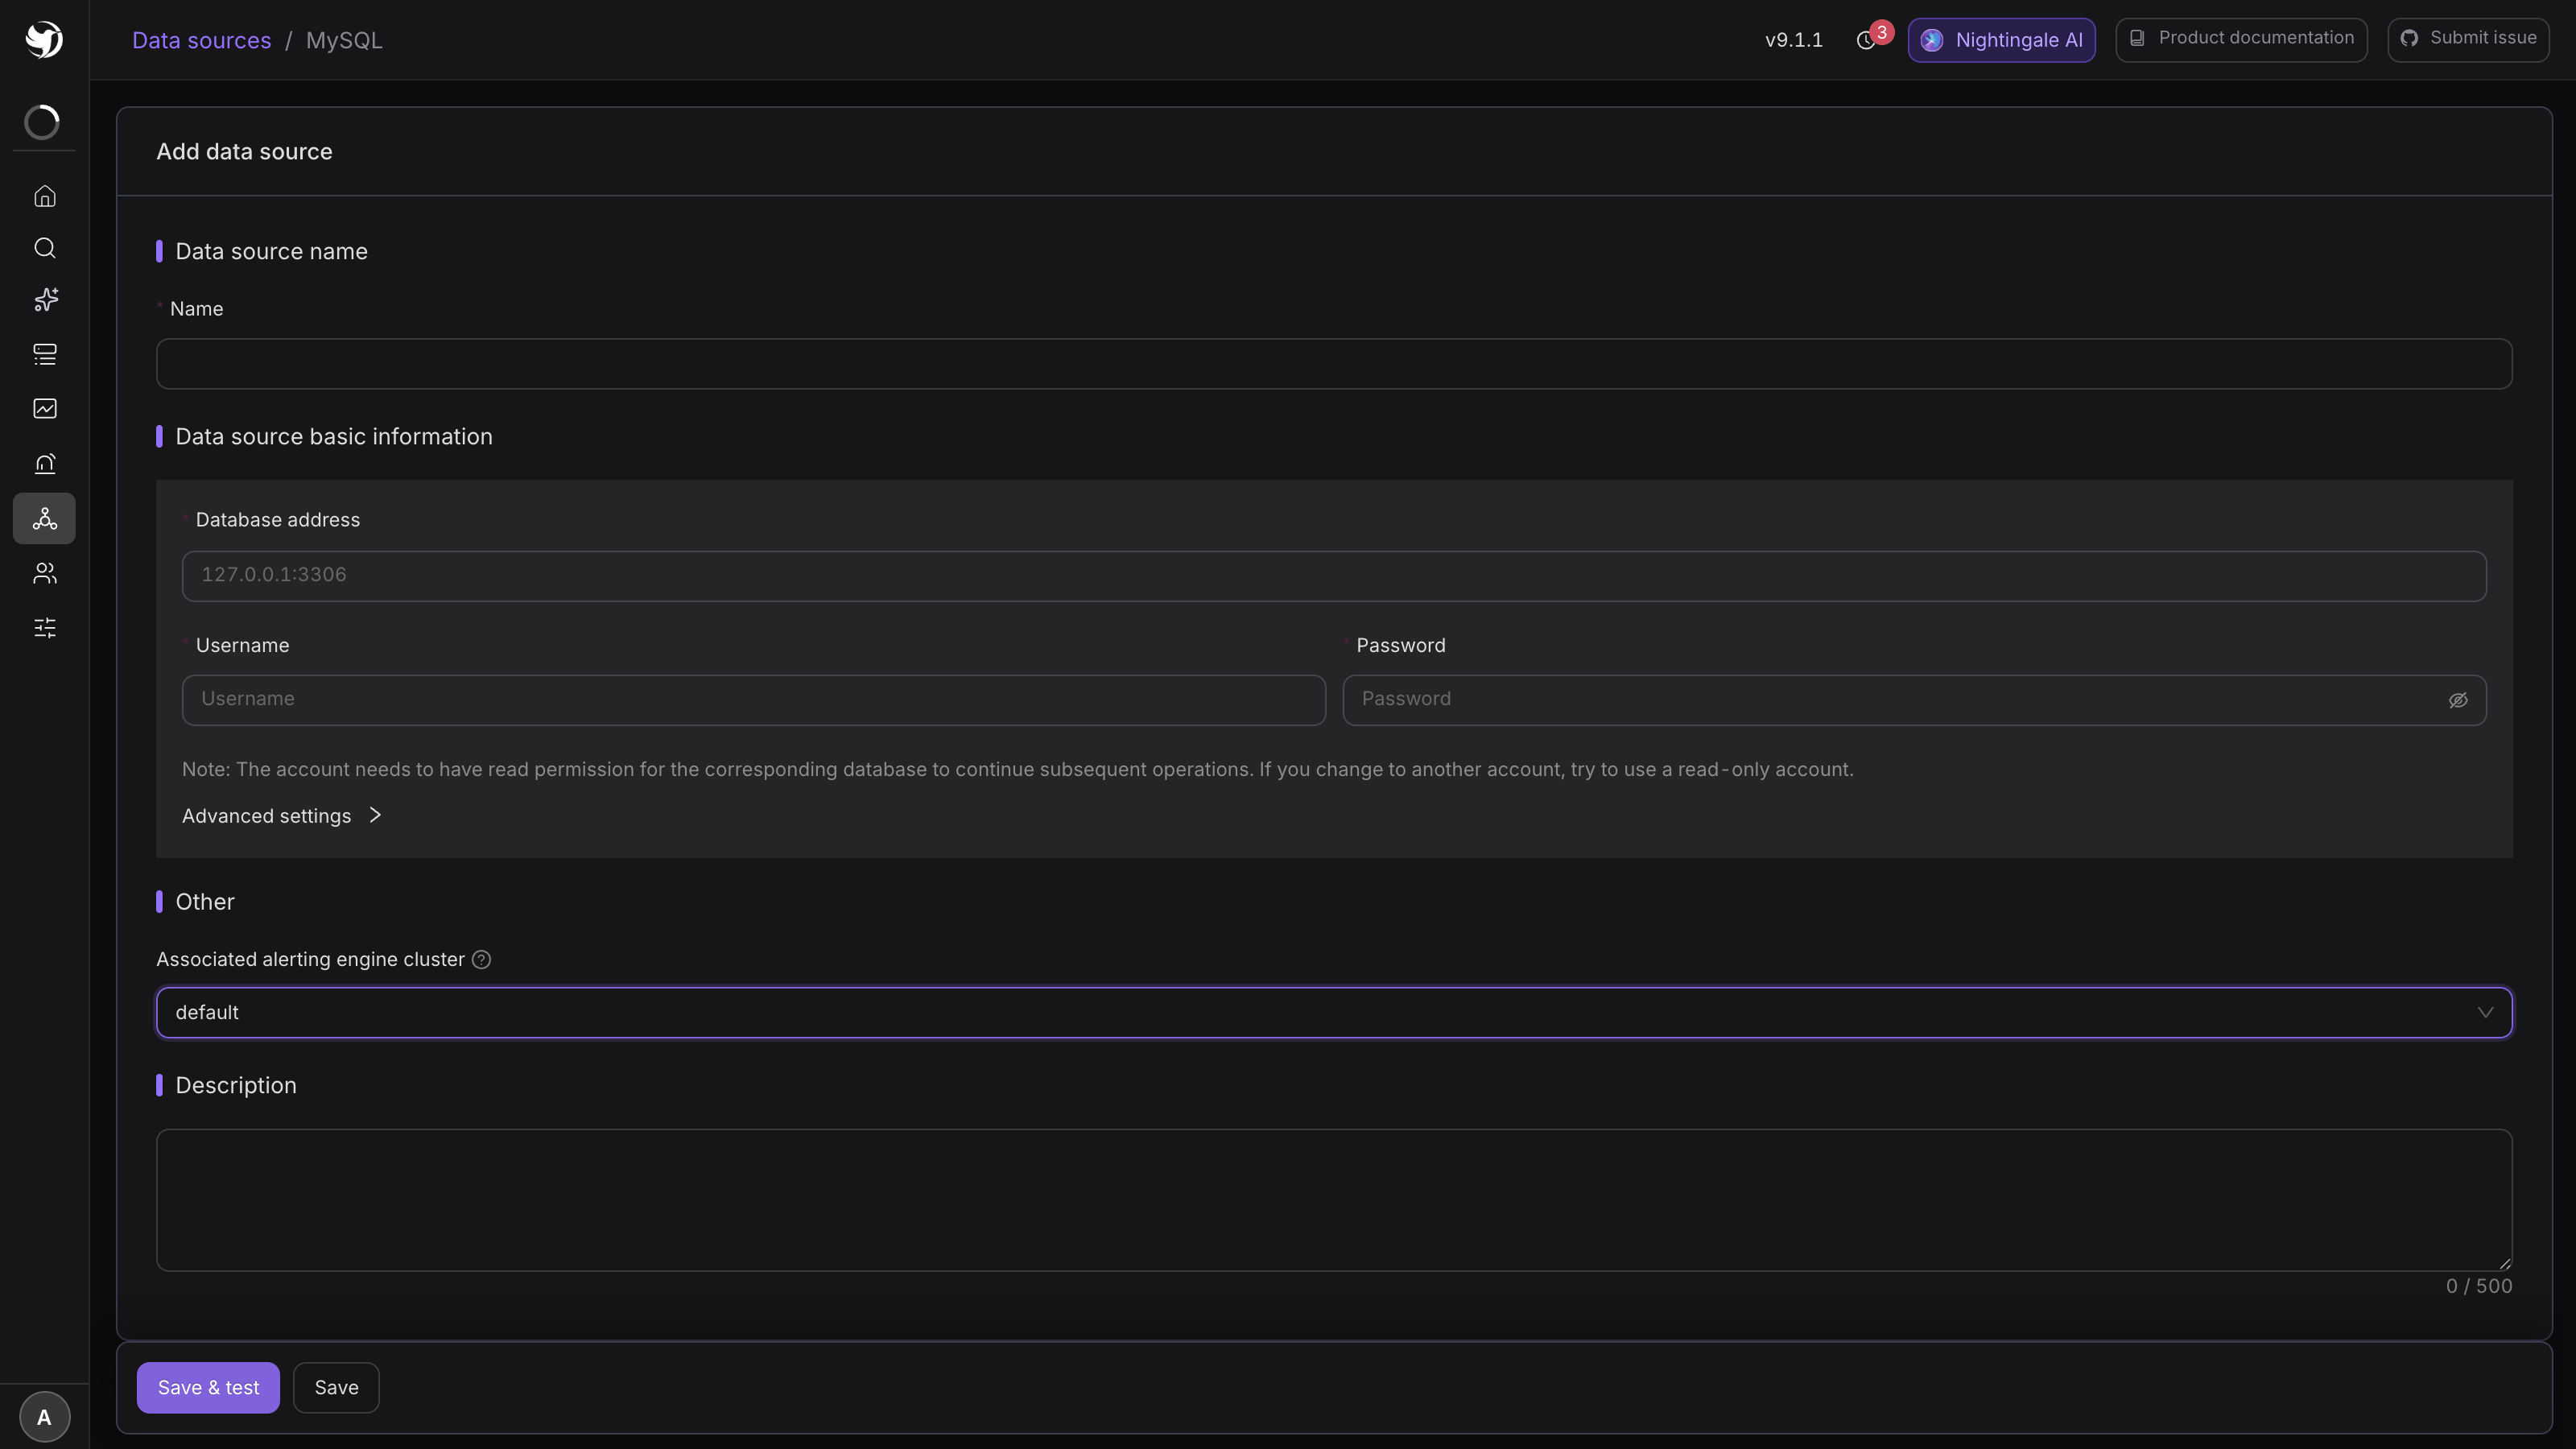Open the user avatar A
This screenshot has width=2576, height=1449.
point(44,1417)
